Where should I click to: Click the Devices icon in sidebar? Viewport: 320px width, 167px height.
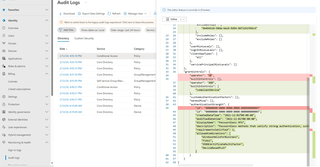point(4,51)
